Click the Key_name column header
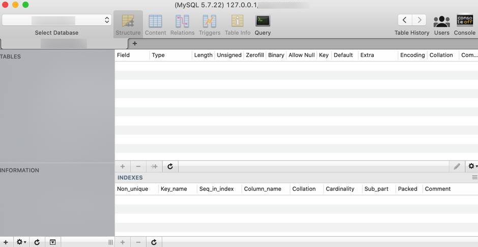This screenshot has height=247, width=478. pyautogui.click(x=178, y=189)
